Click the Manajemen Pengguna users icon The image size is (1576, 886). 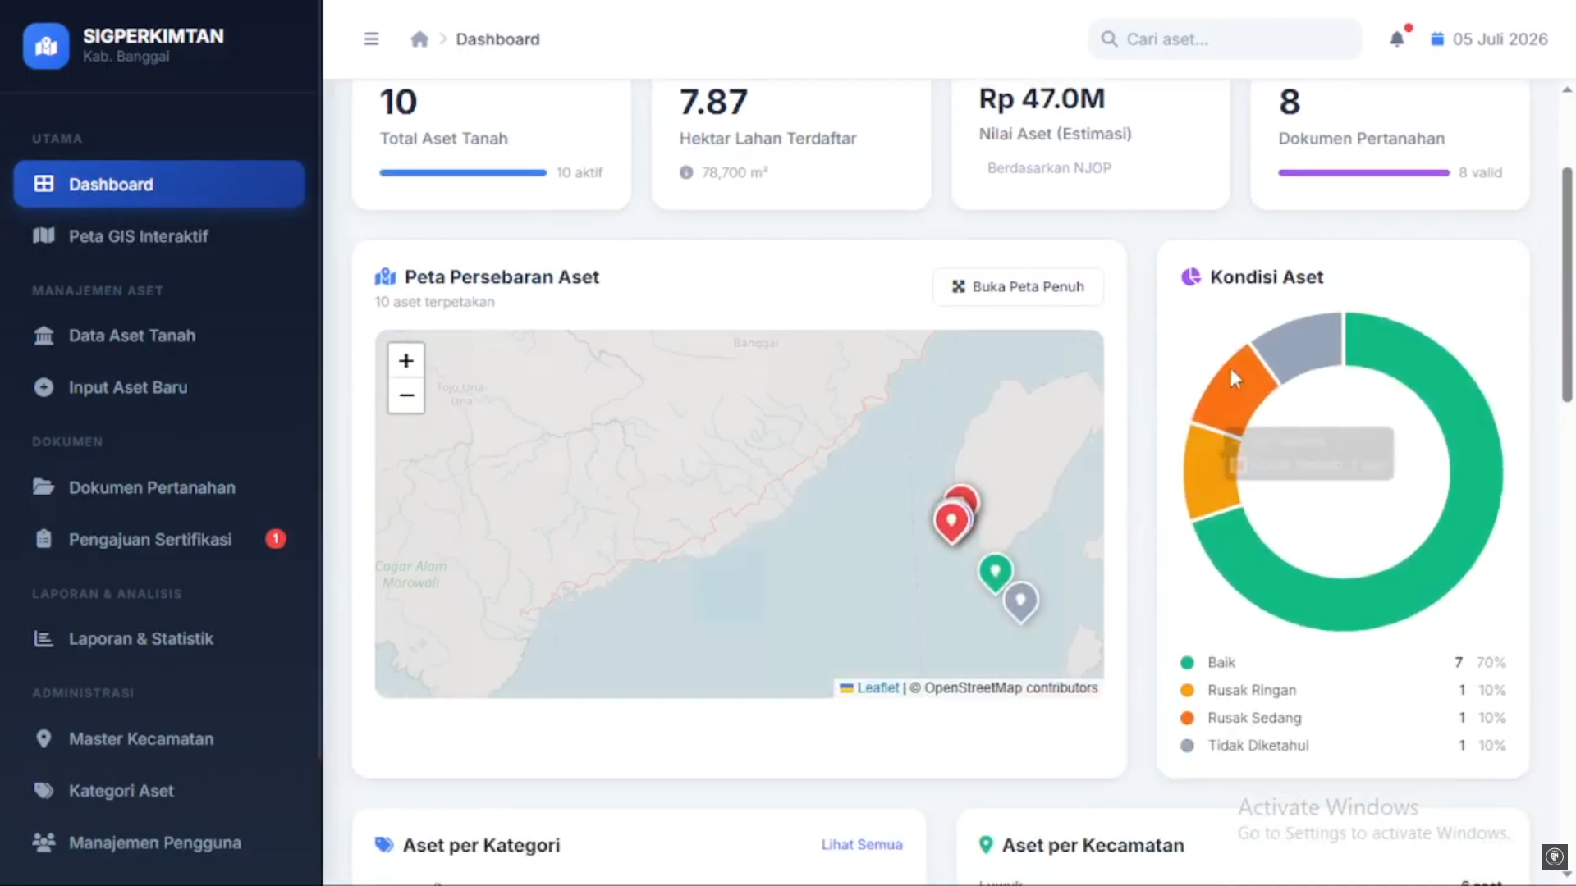(44, 843)
